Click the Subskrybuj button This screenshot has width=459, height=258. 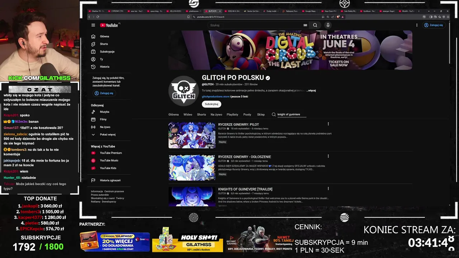(212, 104)
